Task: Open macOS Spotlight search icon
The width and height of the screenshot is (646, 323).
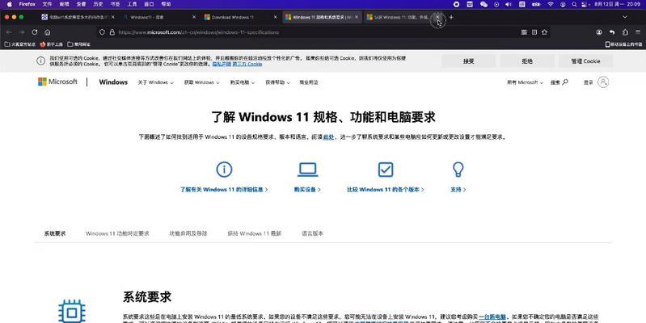Action: pos(574,4)
